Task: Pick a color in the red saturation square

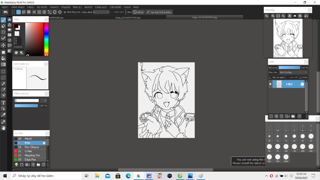Action: tap(34, 39)
